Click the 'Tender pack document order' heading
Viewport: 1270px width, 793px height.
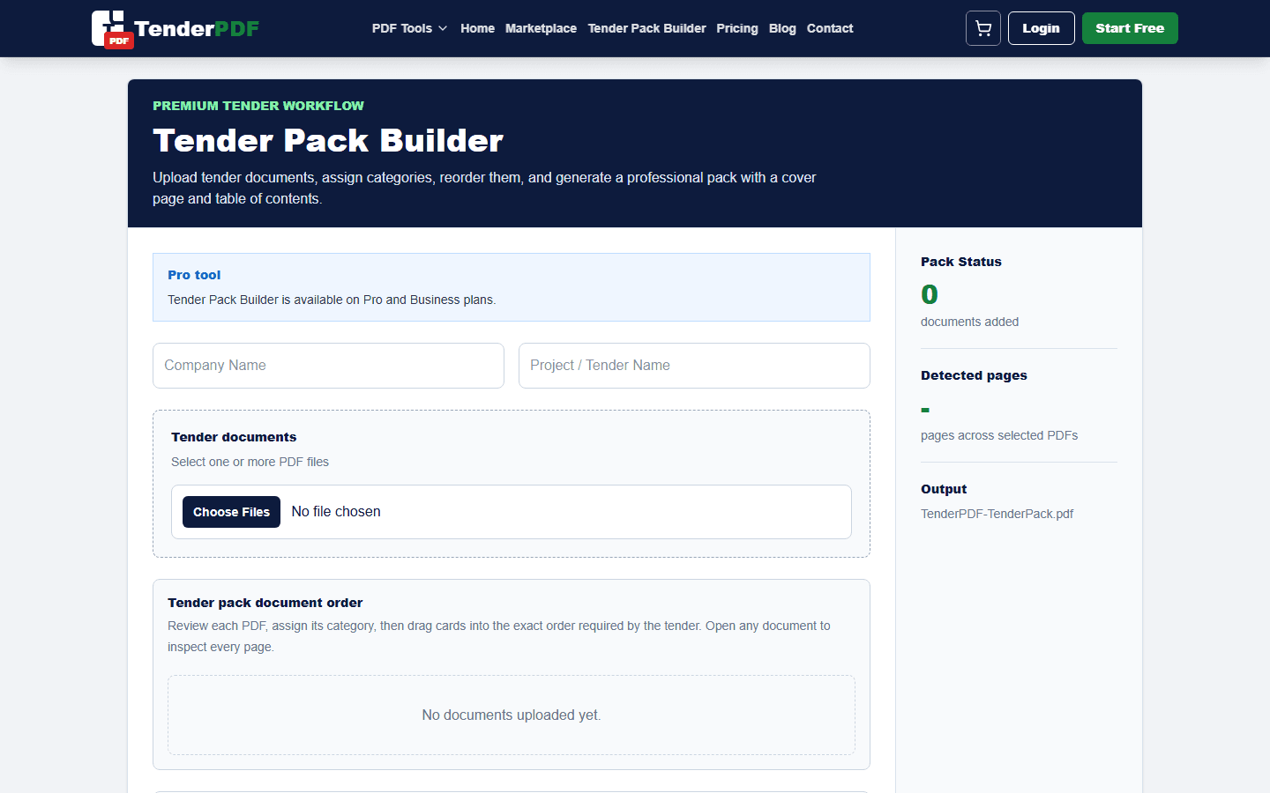click(265, 603)
